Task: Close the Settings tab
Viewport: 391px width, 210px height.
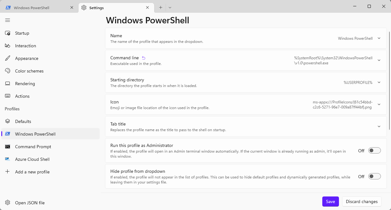Action: click(148, 8)
